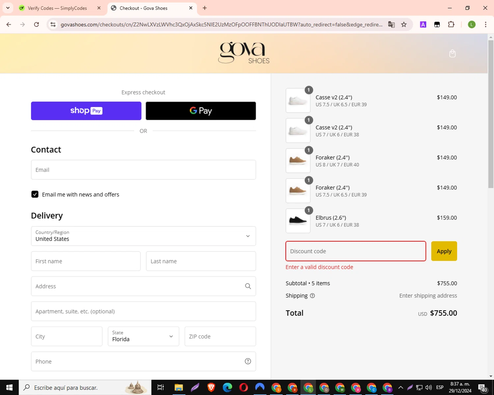The image size is (494, 395).
Task: Click the volume speaker tray icon
Action: (428, 387)
